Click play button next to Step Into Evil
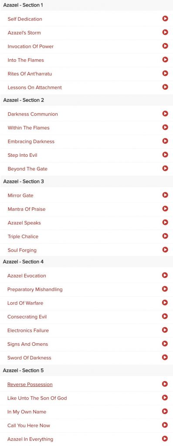Image resolution: width=173 pixels, height=446 pixels. 165,155
